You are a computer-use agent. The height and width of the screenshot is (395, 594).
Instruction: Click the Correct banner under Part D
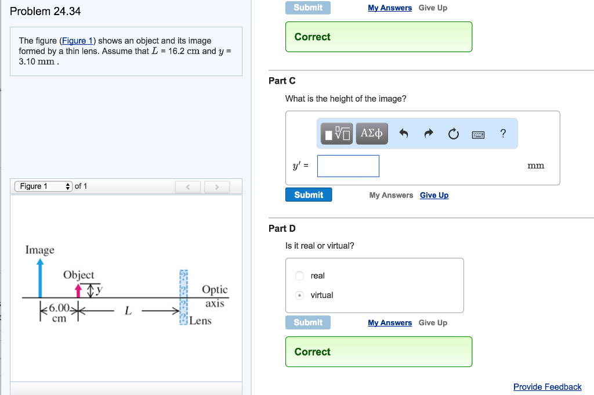pos(379,351)
